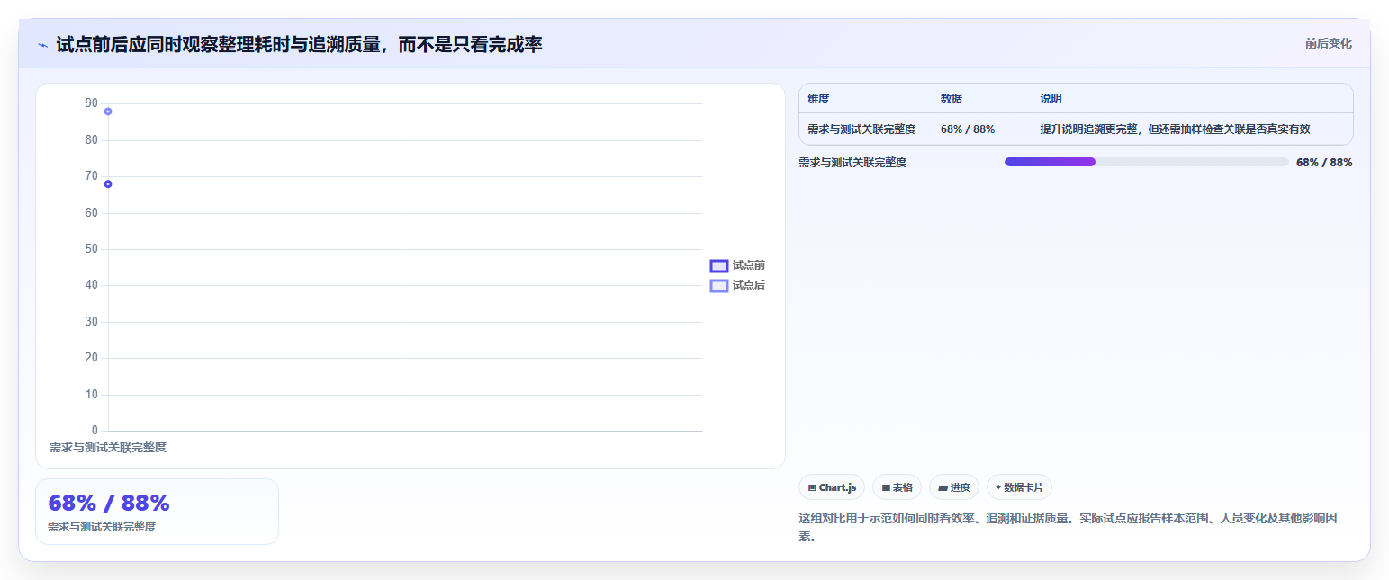Click the 需求与测试关联完整度 label beside the progress bar

pos(852,163)
